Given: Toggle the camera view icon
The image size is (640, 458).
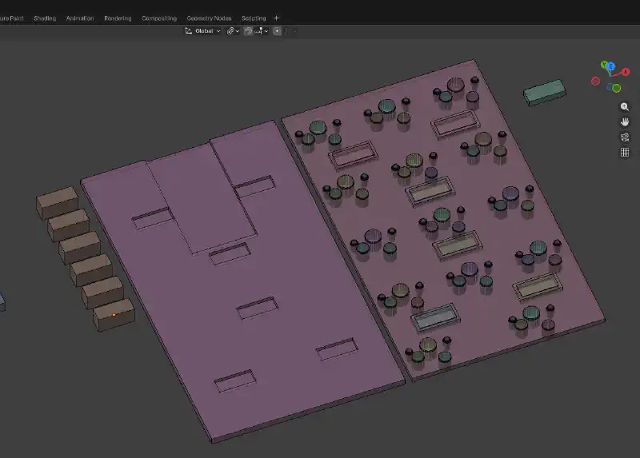Looking at the screenshot, I should (625, 137).
